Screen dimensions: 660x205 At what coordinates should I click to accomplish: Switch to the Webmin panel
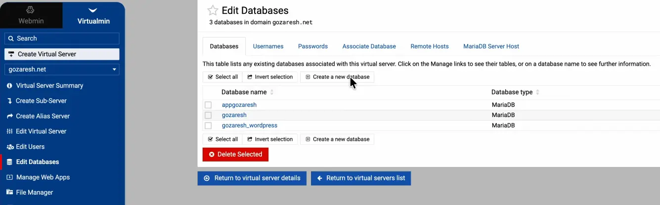coord(31,16)
